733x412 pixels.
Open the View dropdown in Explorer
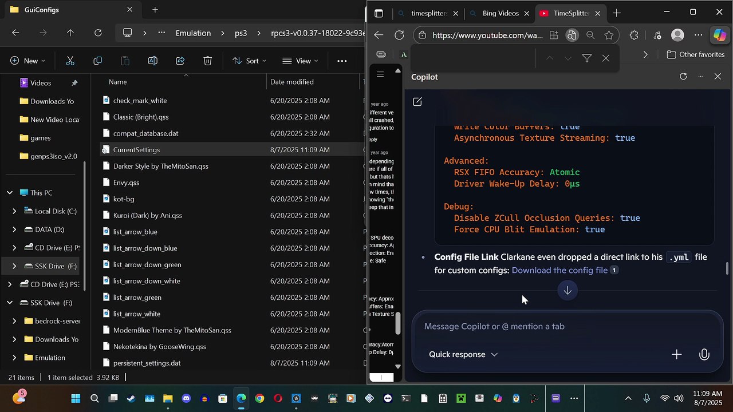click(x=300, y=61)
